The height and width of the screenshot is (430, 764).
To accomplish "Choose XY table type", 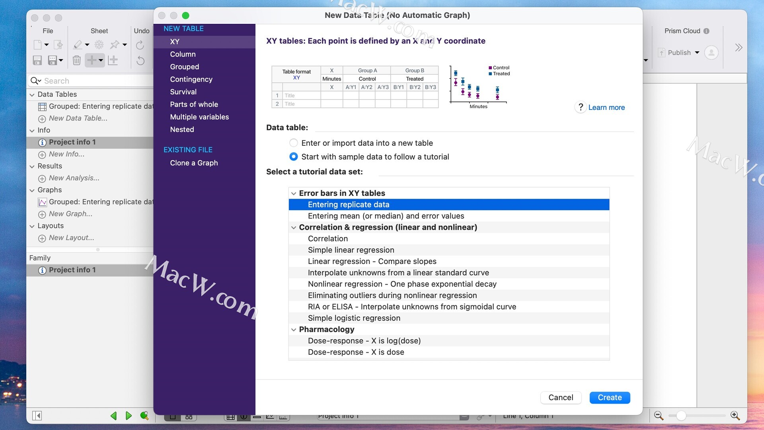I will (x=204, y=42).
